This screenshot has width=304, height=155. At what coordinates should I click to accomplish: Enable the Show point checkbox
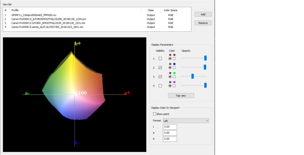coord(155,114)
